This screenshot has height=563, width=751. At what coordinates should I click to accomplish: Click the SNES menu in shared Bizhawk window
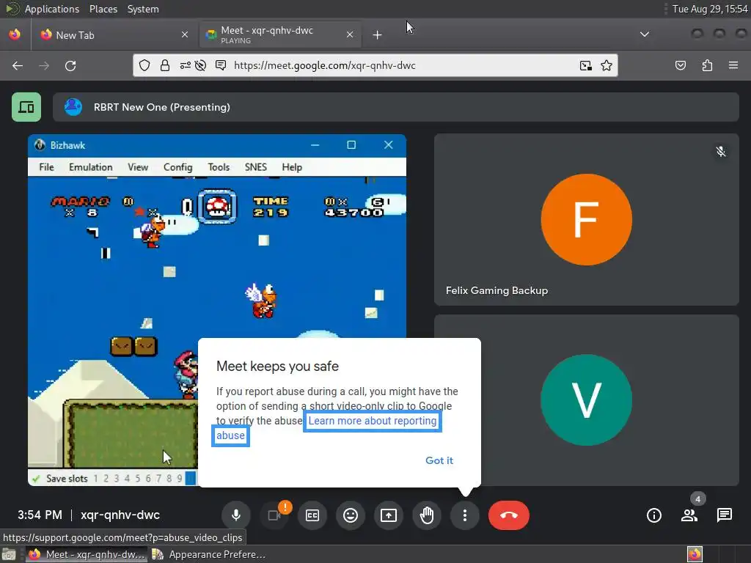click(x=256, y=167)
